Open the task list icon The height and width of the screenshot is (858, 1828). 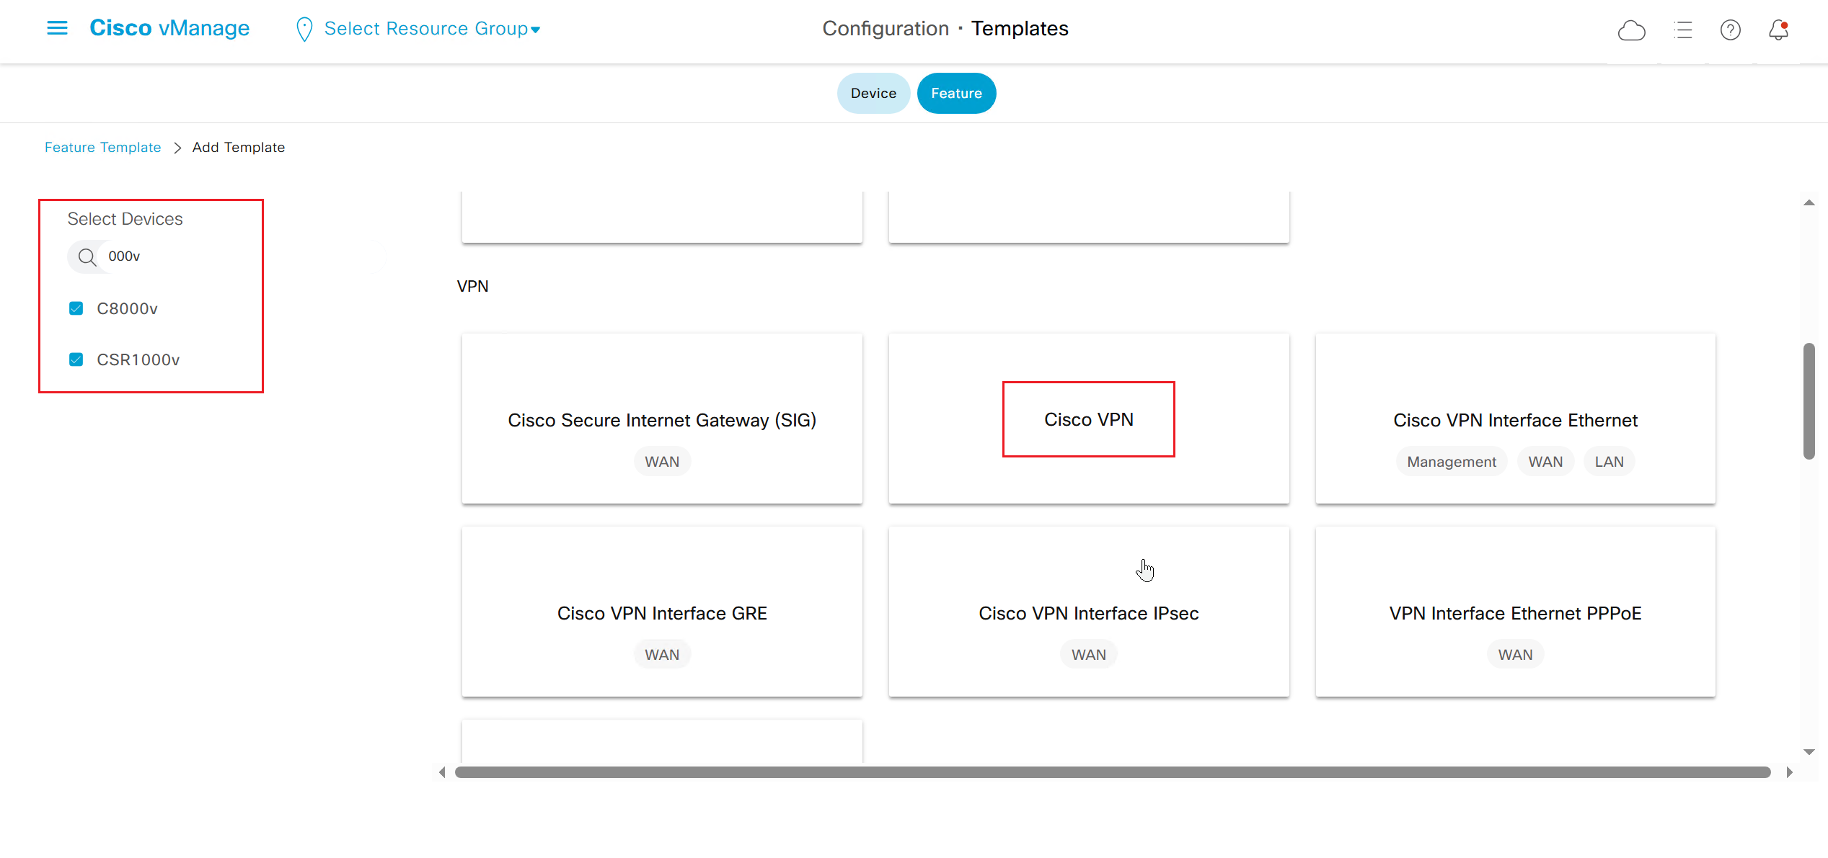pos(1683,30)
